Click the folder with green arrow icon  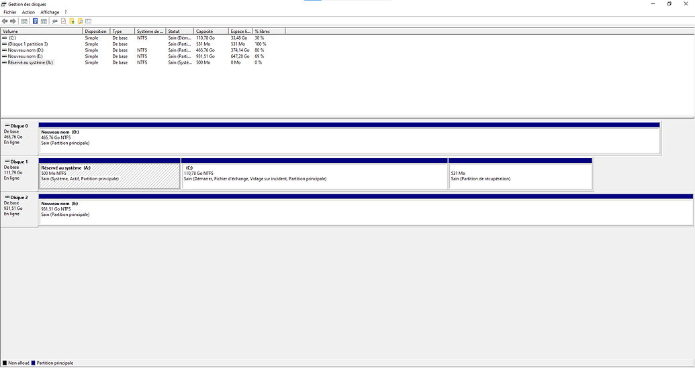click(x=72, y=21)
